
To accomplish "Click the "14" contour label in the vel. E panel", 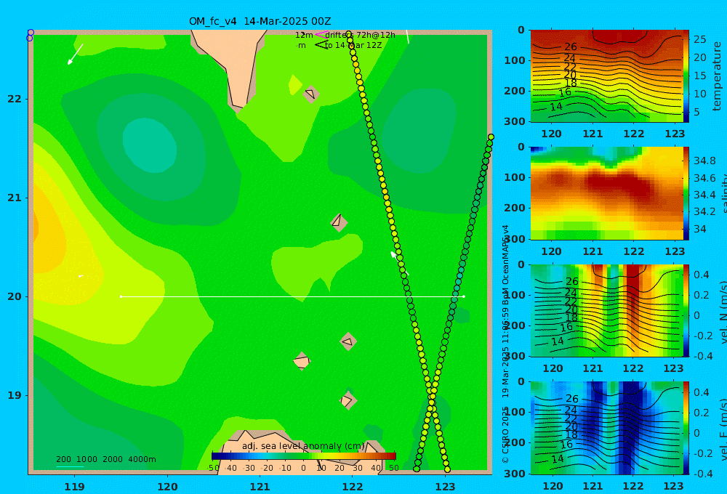I will point(558,459).
